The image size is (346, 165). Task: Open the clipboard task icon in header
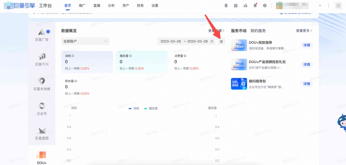(236, 5)
